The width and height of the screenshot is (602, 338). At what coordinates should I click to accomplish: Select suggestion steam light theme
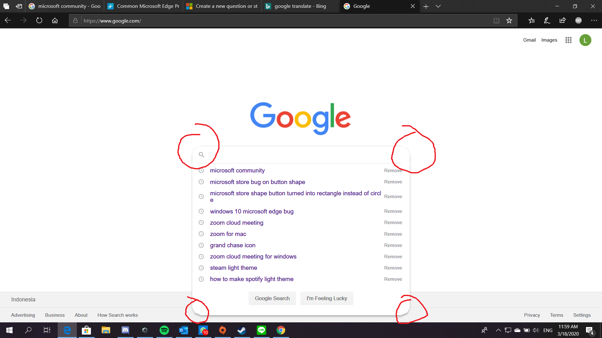point(234,268)
